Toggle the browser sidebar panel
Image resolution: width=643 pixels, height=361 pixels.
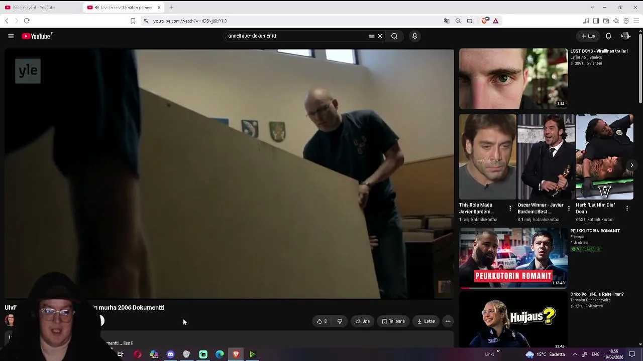pos(596,21)
